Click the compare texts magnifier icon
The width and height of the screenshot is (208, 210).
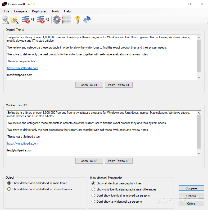(x=6, y=20)
